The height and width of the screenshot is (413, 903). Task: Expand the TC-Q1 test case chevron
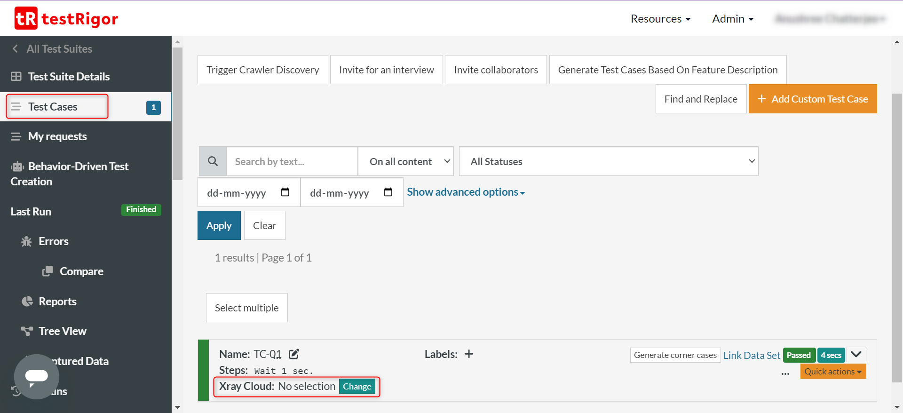coord(856,354)
